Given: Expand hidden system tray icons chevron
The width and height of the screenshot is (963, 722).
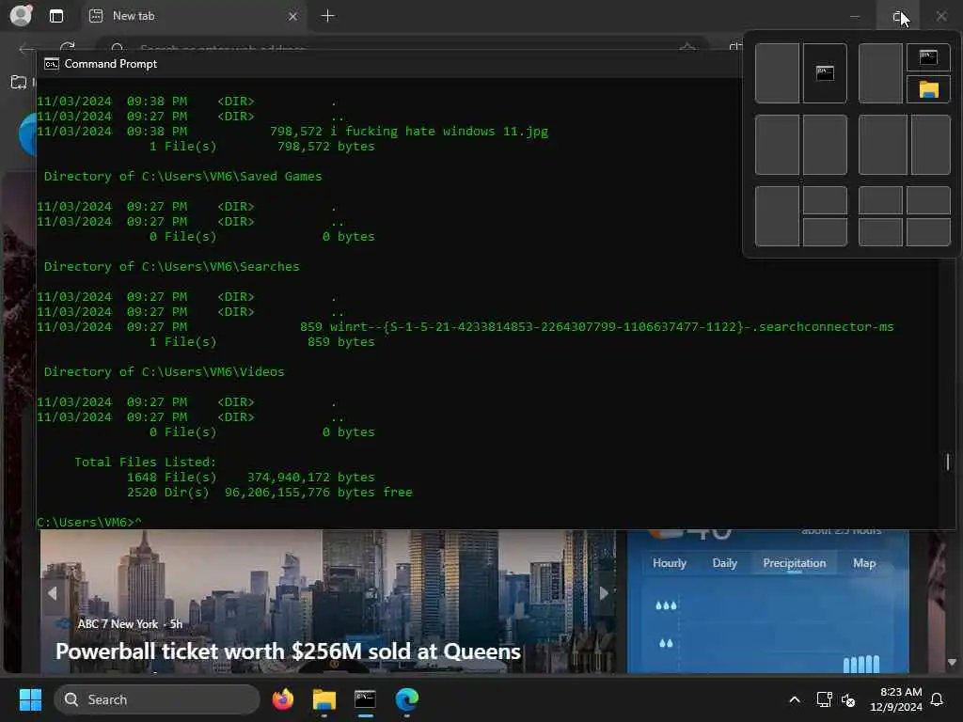Looking at the screenshot, I should (x=794, y=699).
